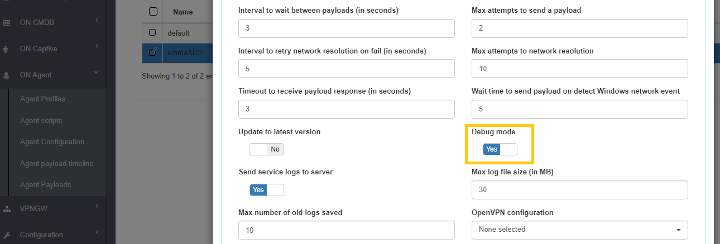This screenshot has height=244, width=720.
Task: Click the ON Agent users icon
Action: click(7, 75)
